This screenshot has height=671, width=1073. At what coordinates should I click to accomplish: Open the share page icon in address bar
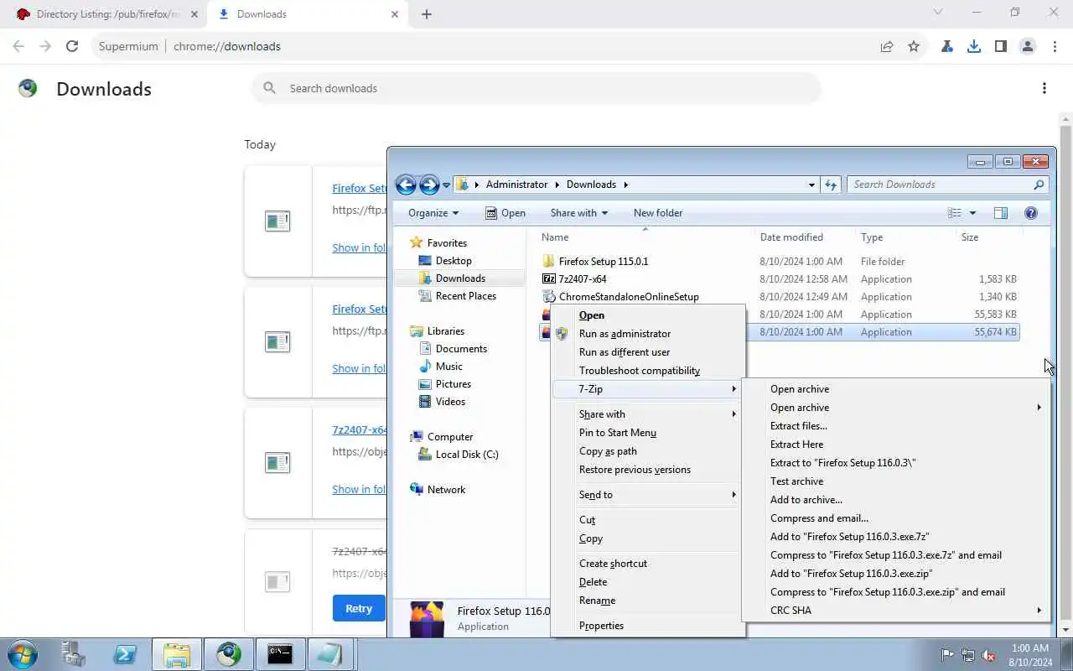pos(887,46)
